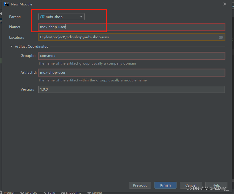
Task: Click the ArtifactId text box
Action: point(132,73)
